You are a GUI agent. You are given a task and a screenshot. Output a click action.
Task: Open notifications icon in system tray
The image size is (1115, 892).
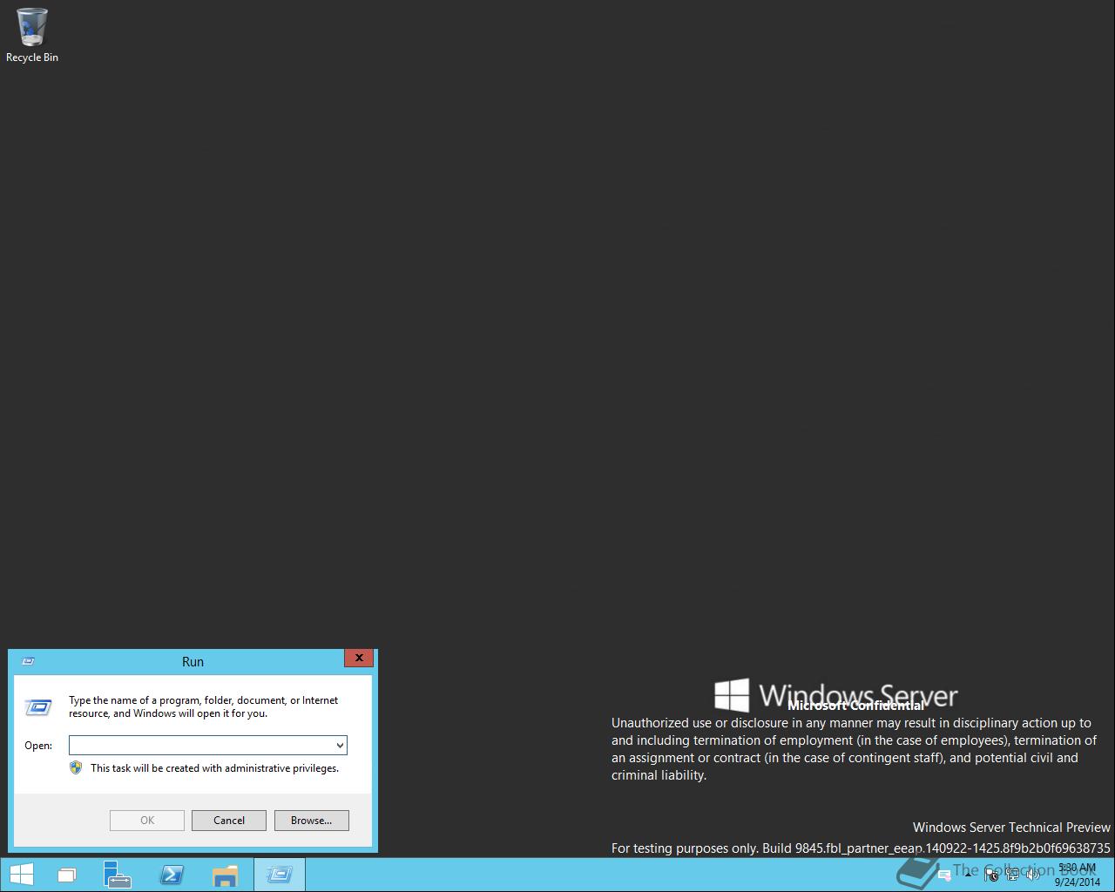(x=944, y=875)
